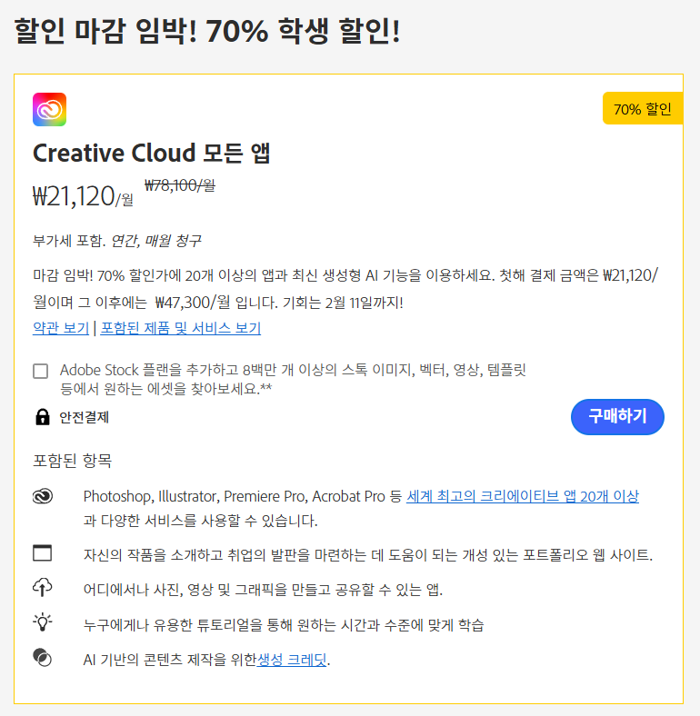Click the Creative Cloud rainbow app icon
Image resolution: width=700 pixels, height=716 pixels.
[x=49, y=110]
